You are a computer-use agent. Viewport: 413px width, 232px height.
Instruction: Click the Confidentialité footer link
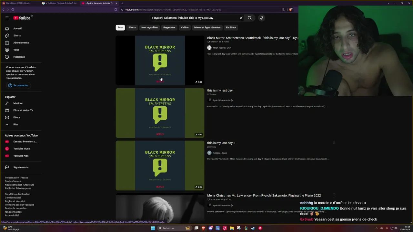click(13, 198)
